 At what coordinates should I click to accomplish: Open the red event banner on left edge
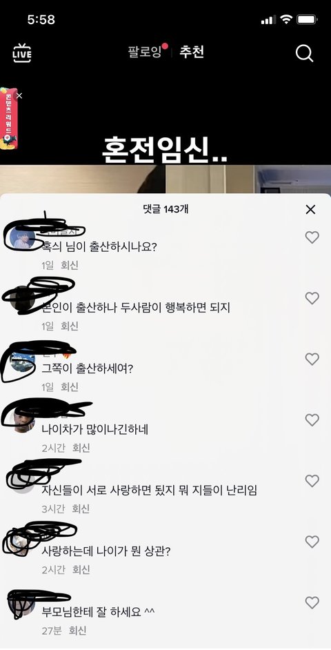click(x=8, y=118)
